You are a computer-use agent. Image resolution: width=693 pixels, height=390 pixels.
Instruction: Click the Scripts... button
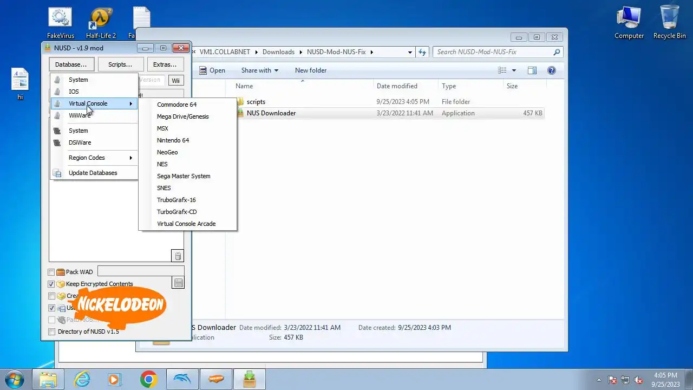point(120,64)
